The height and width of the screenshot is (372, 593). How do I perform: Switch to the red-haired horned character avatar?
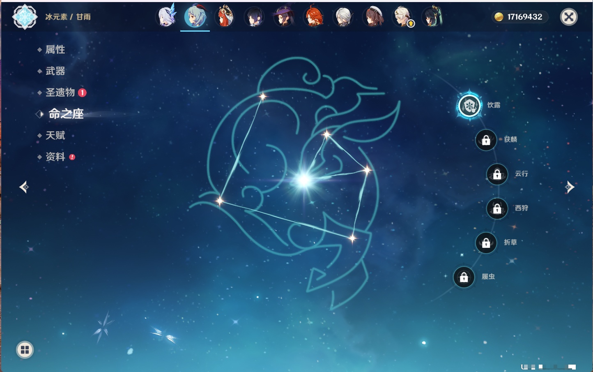tap(225, 17)
